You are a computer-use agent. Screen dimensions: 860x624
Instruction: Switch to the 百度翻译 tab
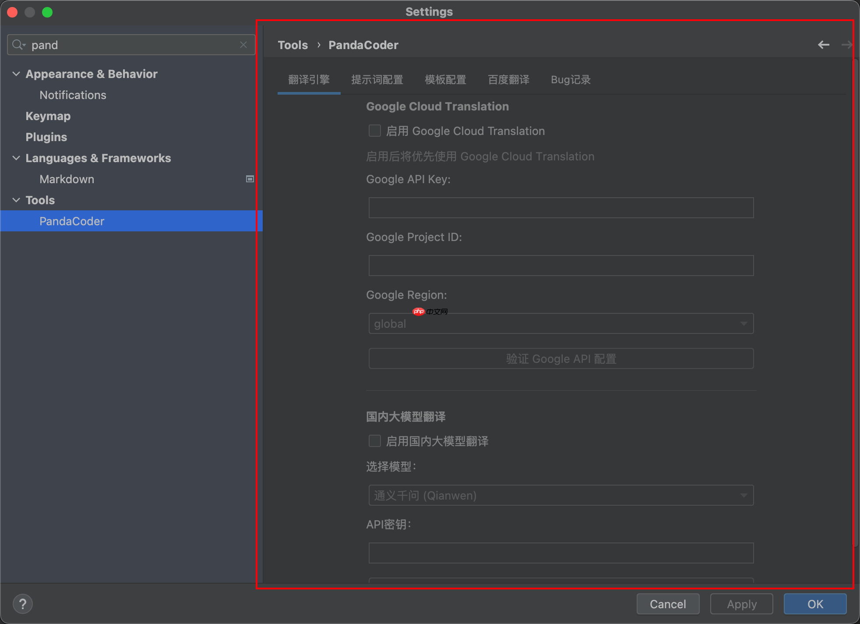click(x=508, y=79)
